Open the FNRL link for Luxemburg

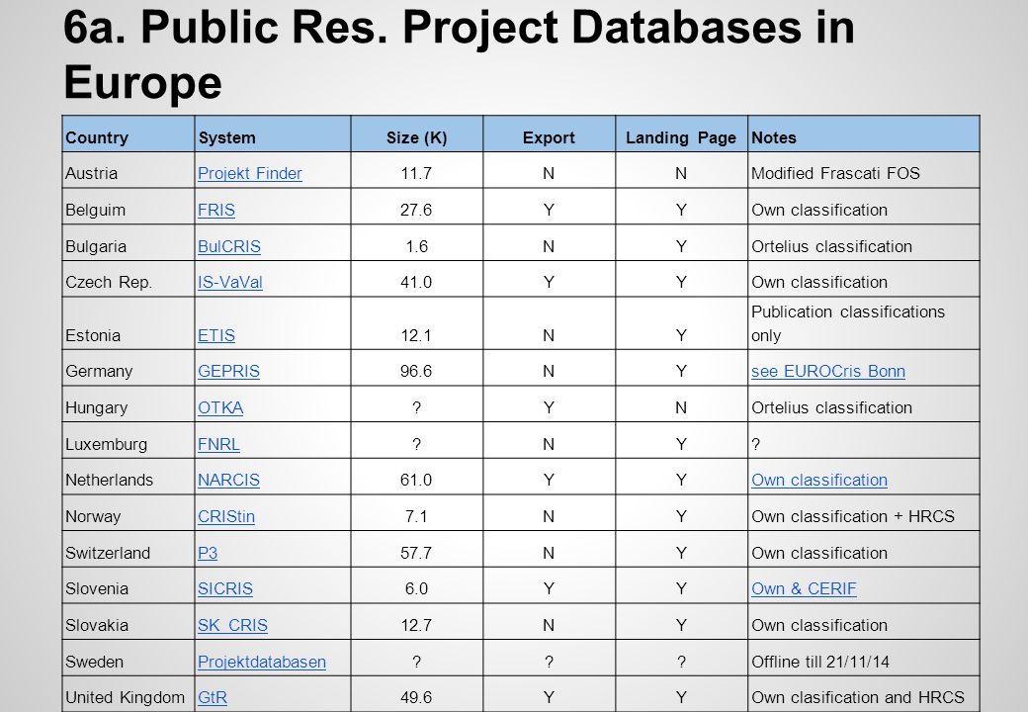[x=219, y=444]
